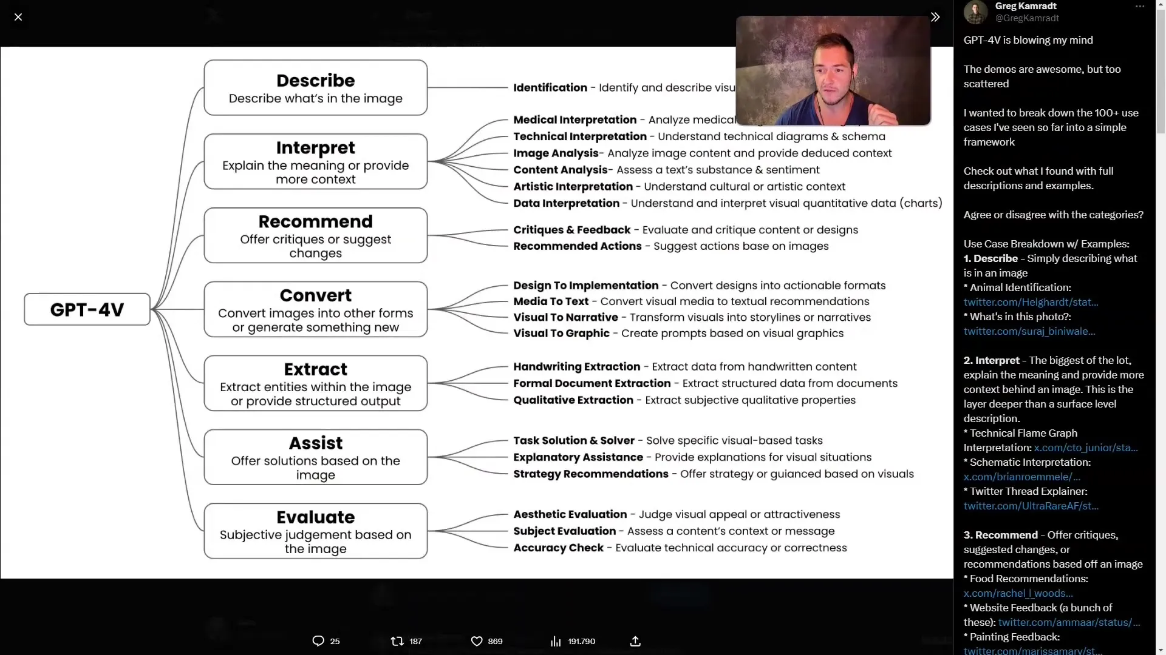Click the GPT-4V mind map central node

coord(86,309)
